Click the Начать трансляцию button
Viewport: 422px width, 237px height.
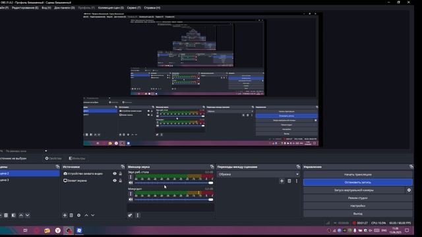[x=357, y=174]
